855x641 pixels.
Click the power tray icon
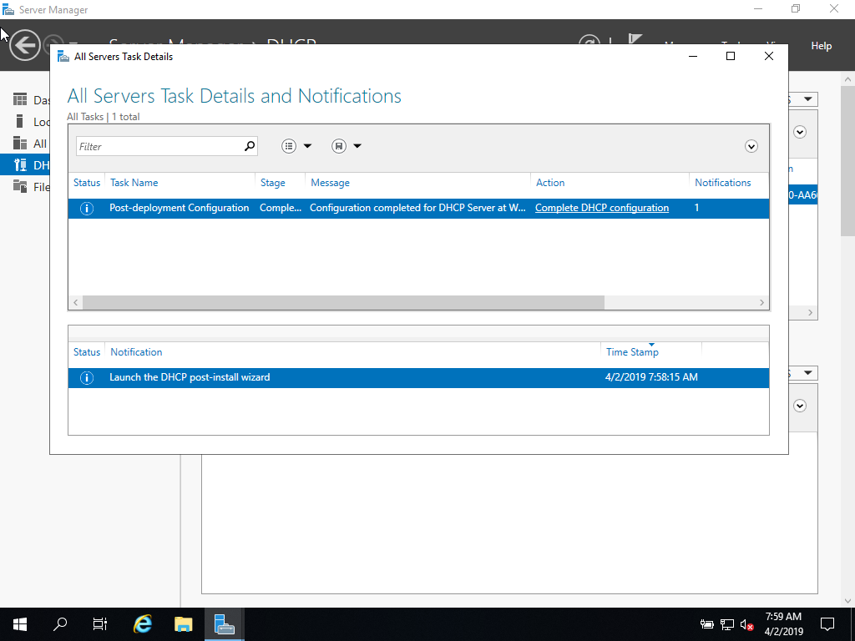pos(707,624)
